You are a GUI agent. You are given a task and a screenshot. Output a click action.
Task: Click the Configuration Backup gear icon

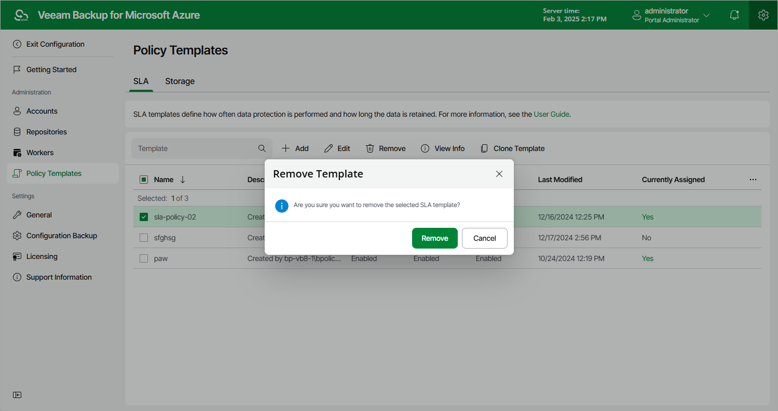click(17, 236)
